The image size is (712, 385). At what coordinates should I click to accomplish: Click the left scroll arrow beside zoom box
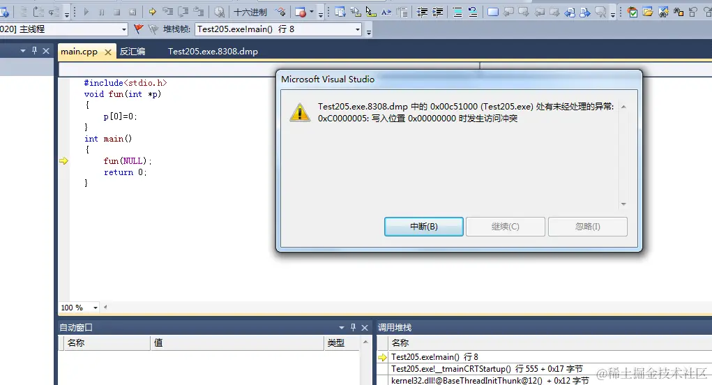[105, 308]
